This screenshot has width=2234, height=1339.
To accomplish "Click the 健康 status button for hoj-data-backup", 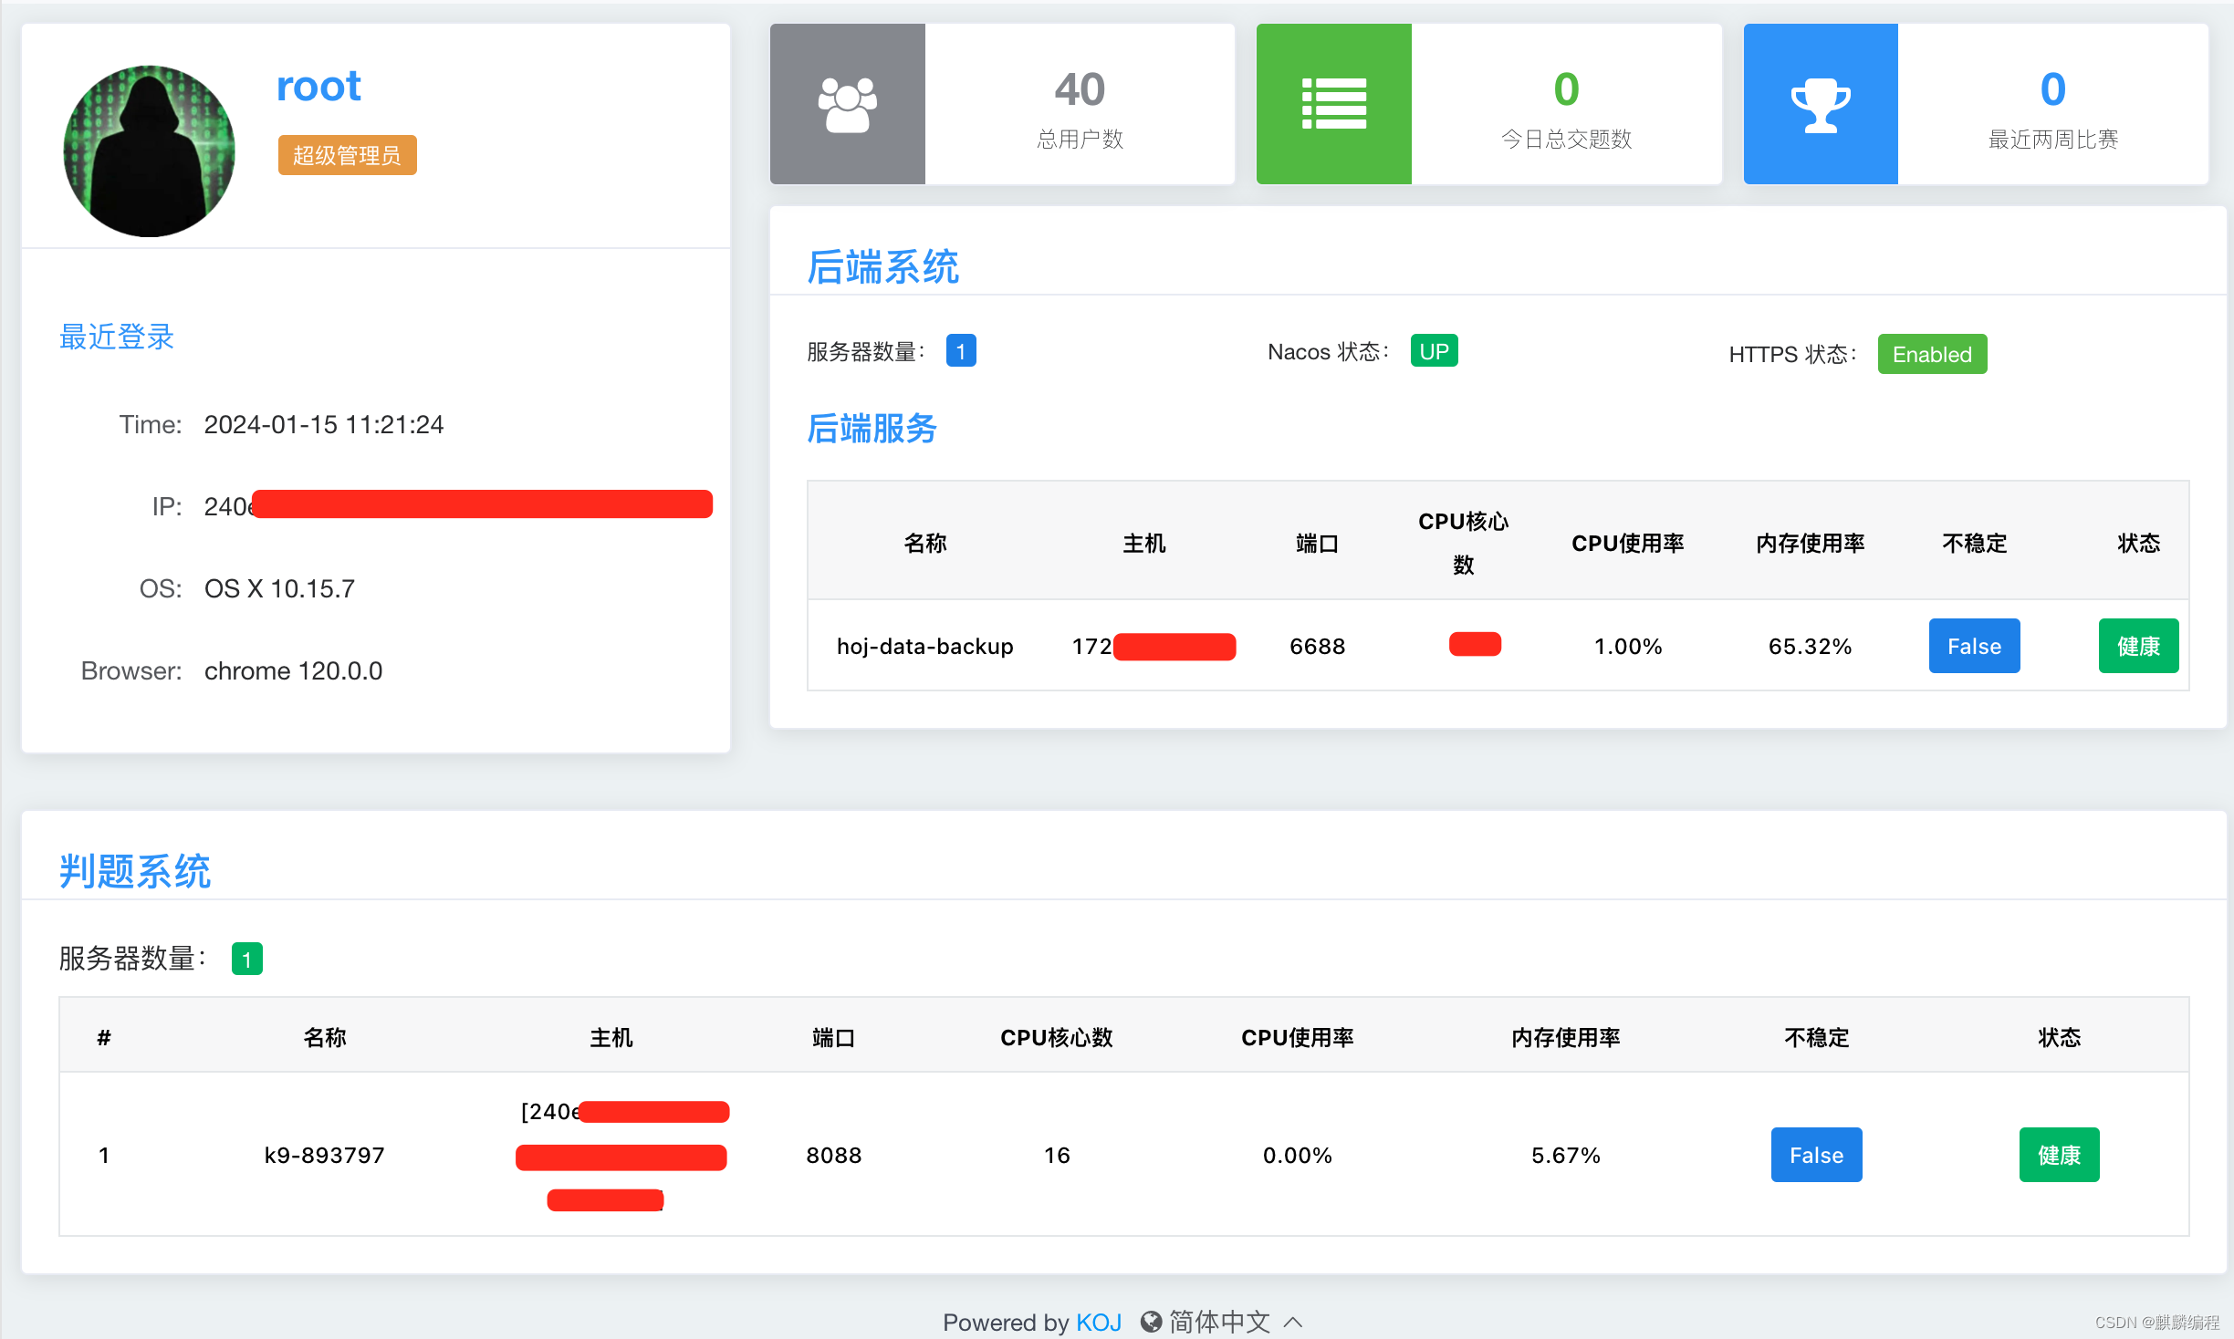I will [2138, 646].
